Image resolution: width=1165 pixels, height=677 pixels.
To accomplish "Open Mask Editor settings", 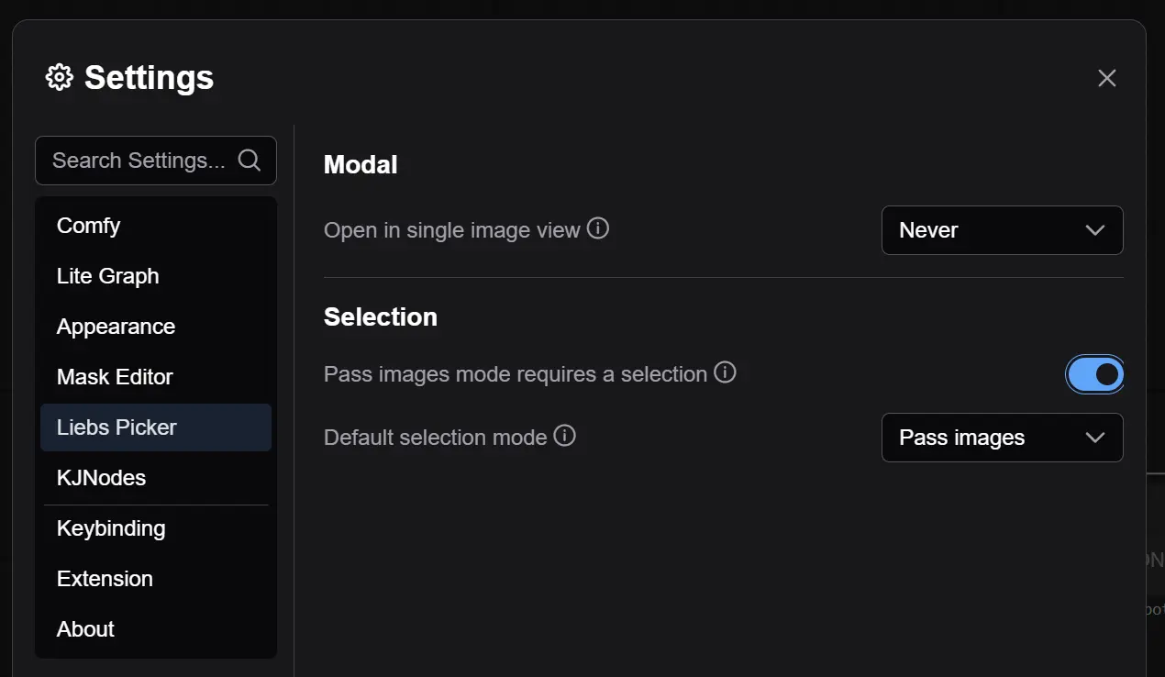I will click(115, 377).
